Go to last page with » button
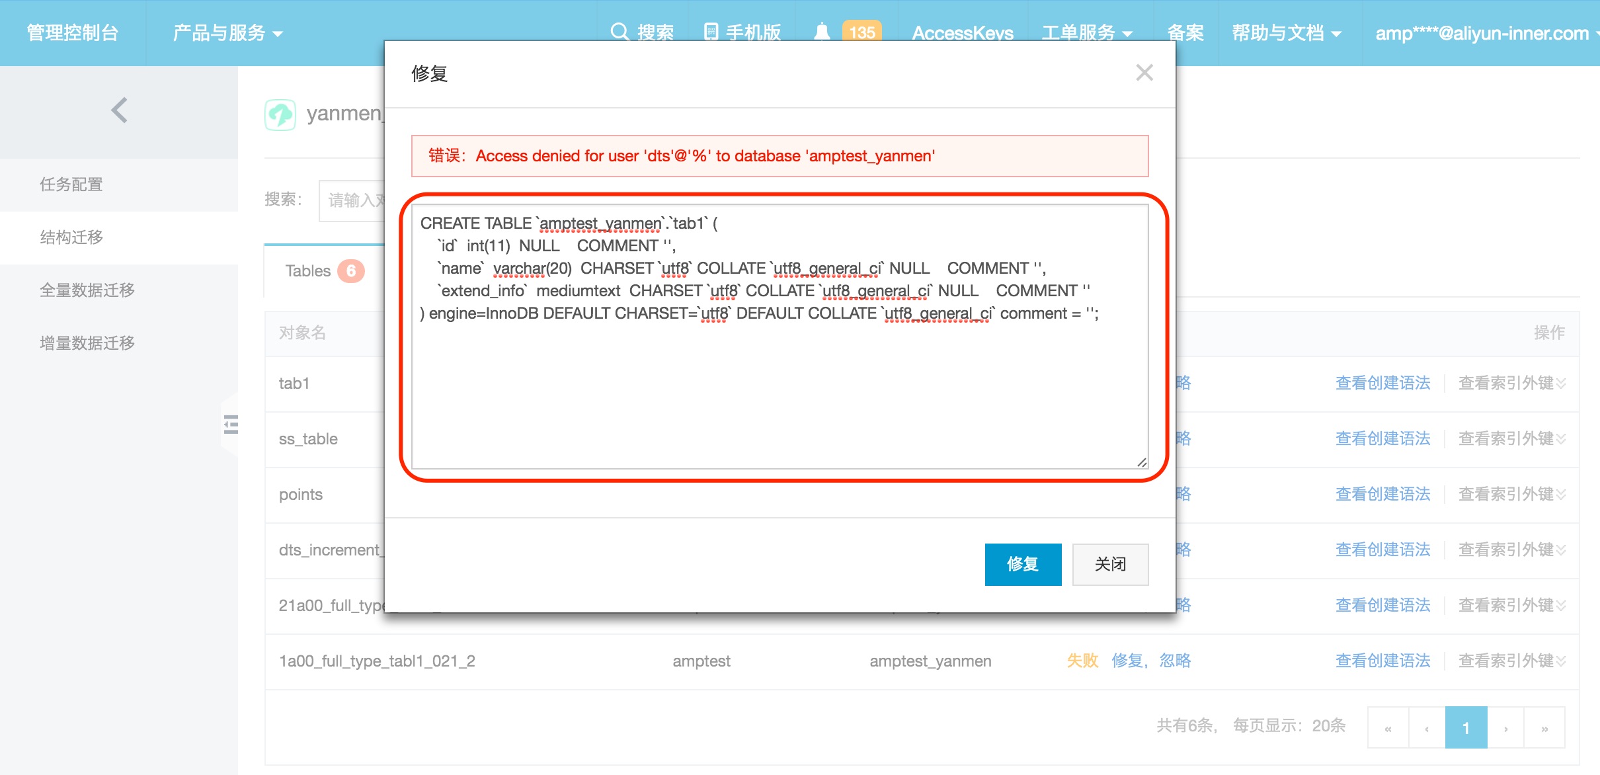 click(1544, 728)
